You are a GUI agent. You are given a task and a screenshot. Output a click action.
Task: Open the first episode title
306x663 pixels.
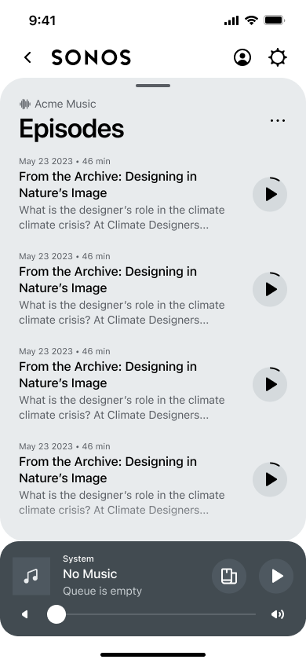coord(107,185)
